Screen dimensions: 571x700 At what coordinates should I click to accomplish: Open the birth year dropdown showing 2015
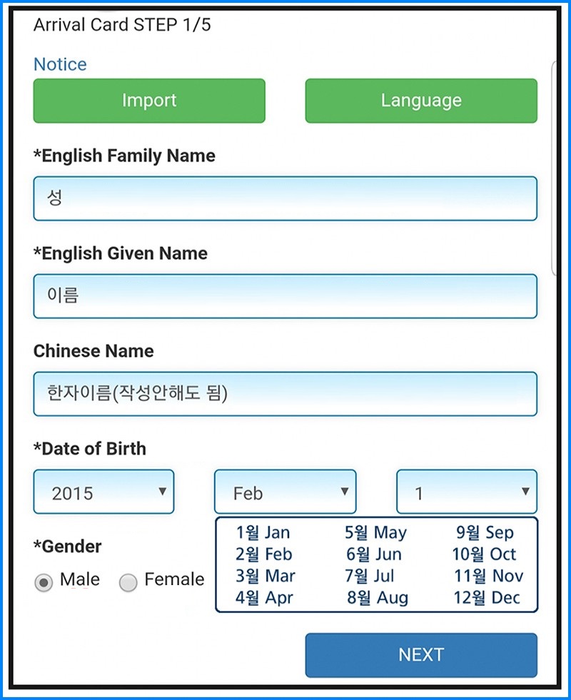103,492
